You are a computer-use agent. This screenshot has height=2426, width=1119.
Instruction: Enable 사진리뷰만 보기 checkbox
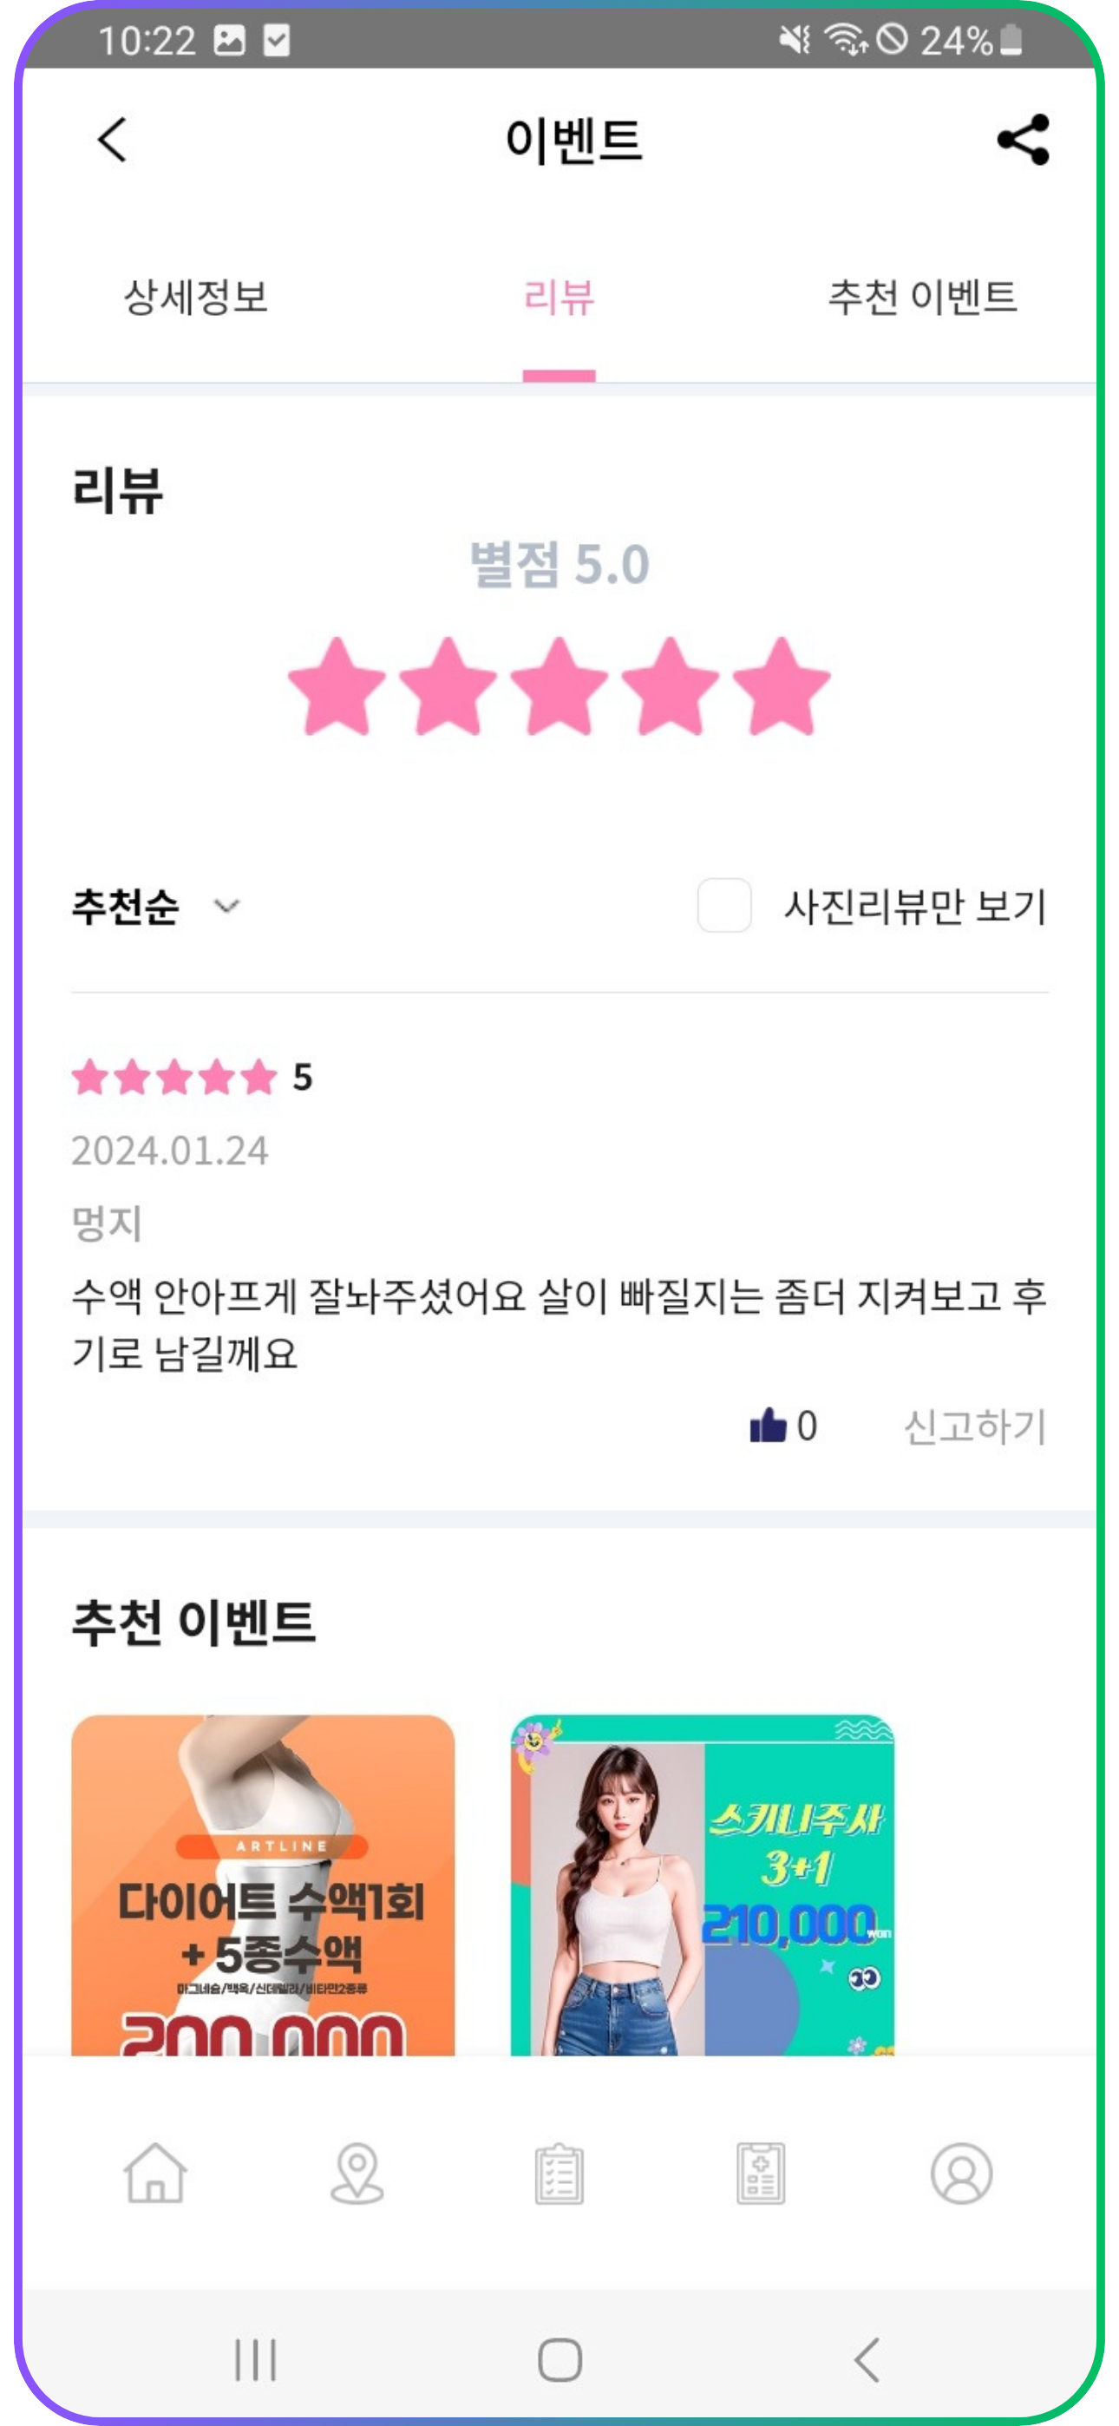(x=724, y=905)
